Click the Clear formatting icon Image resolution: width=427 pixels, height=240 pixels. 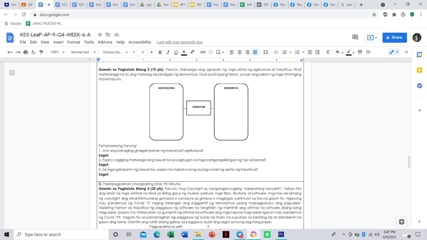click(328, 52)
